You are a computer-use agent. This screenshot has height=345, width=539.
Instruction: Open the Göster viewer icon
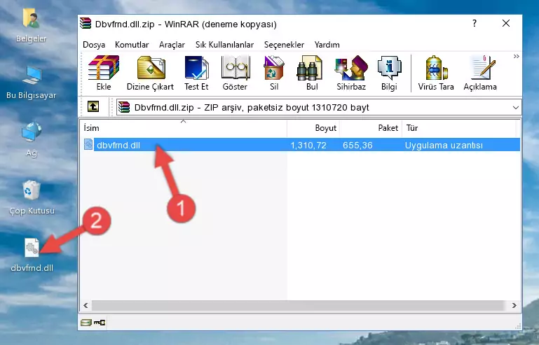click(x=235, y=73)
